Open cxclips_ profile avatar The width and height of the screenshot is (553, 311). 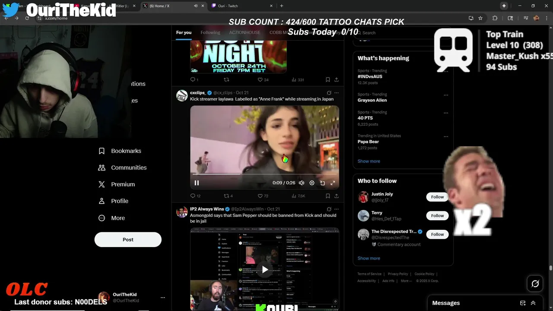(182, 95)
